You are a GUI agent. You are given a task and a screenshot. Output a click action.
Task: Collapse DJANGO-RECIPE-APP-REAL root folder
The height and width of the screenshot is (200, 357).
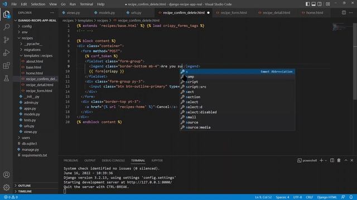click(x=36, y=21)
